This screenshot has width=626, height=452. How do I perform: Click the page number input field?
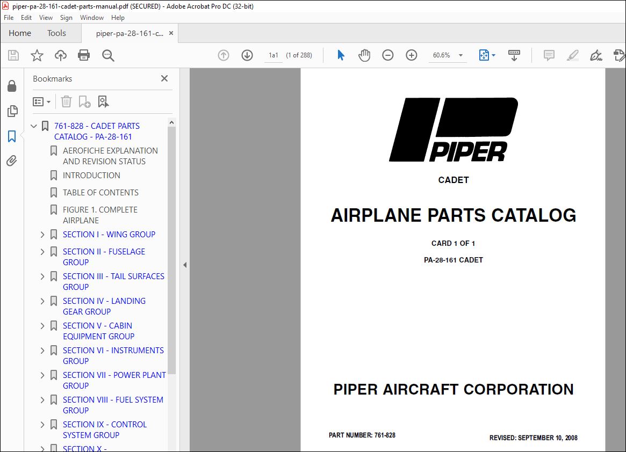click(274, 55)
